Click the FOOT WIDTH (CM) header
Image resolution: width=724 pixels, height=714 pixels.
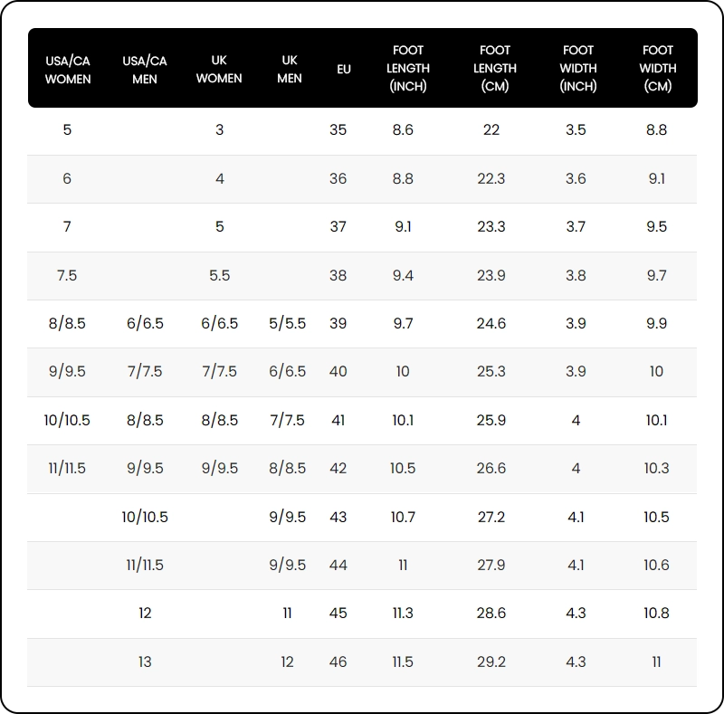tap(658, 69)
